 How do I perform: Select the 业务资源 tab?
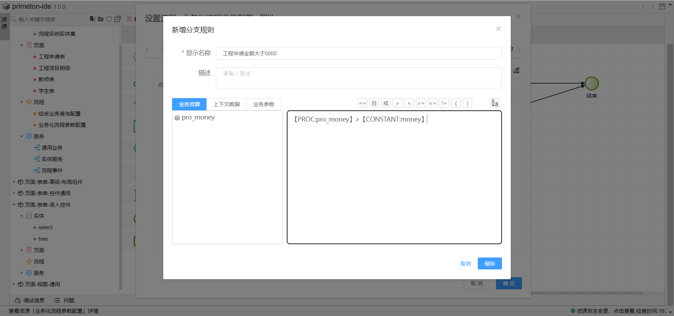189,104
